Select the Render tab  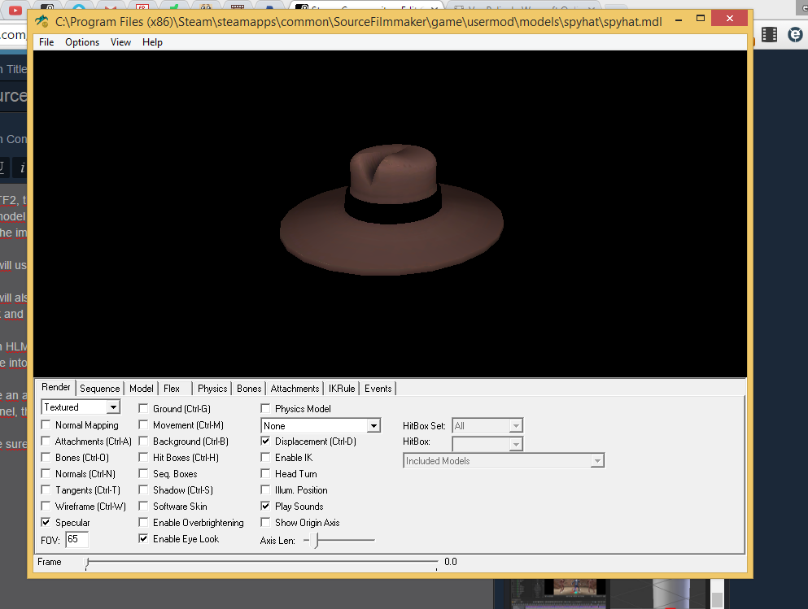[x=55, y=387]
